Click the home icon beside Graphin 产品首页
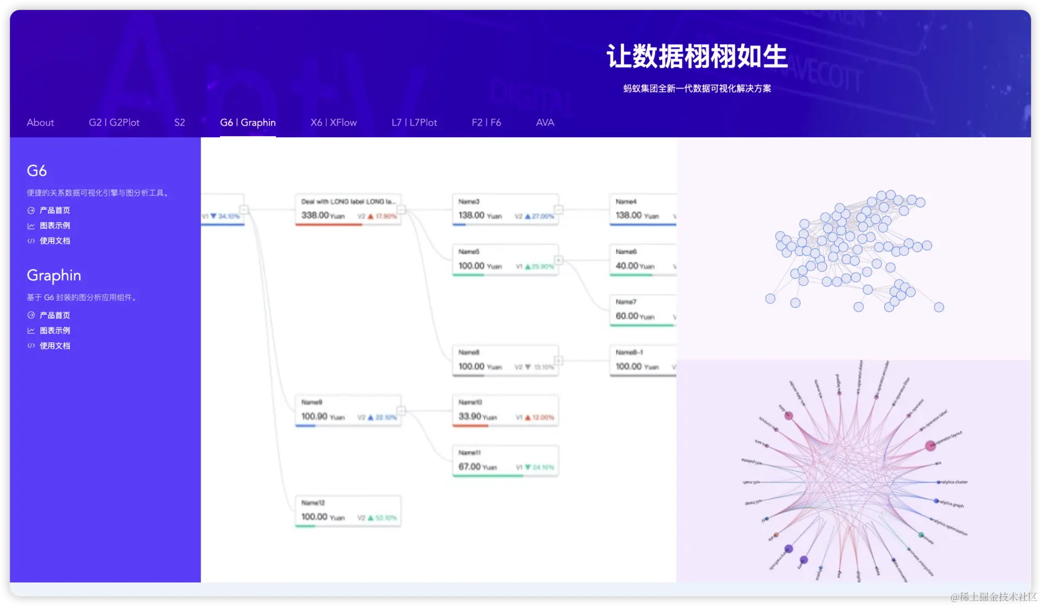The height and width of the screenshot is (606, 1041). click(31, 315)
